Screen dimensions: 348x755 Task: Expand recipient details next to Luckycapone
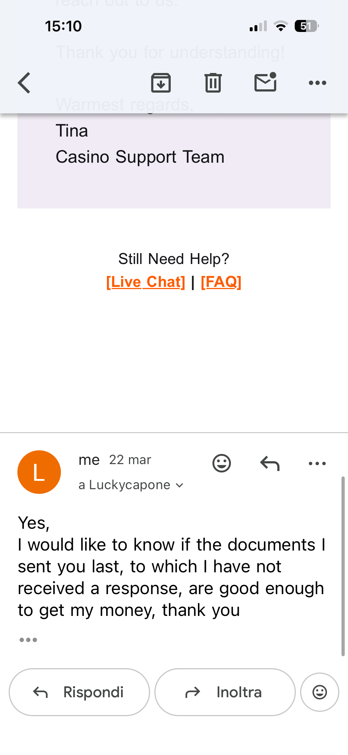(179, 485)
